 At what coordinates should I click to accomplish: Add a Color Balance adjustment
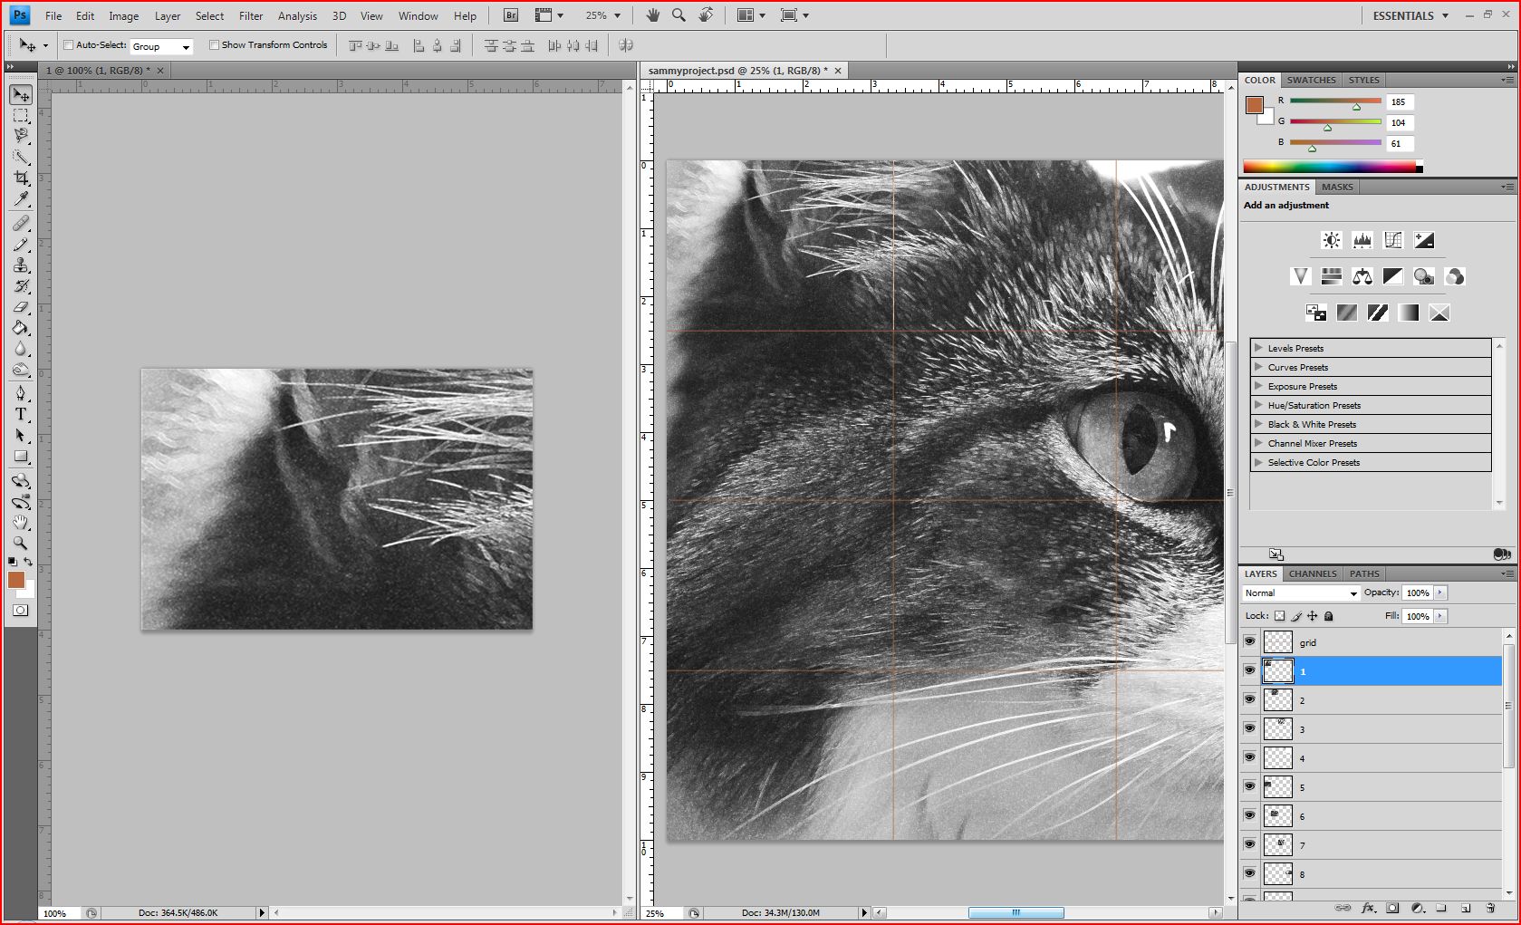[1362, 276]
